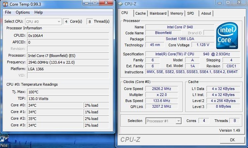Click the Multiplier value 'x 22.0'
This screenshot has width=248, height=148.
[x=161, y=95]
